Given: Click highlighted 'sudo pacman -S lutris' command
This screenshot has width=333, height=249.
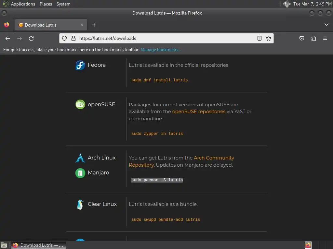Looking at the screenshot, I should tap(157, 180).
